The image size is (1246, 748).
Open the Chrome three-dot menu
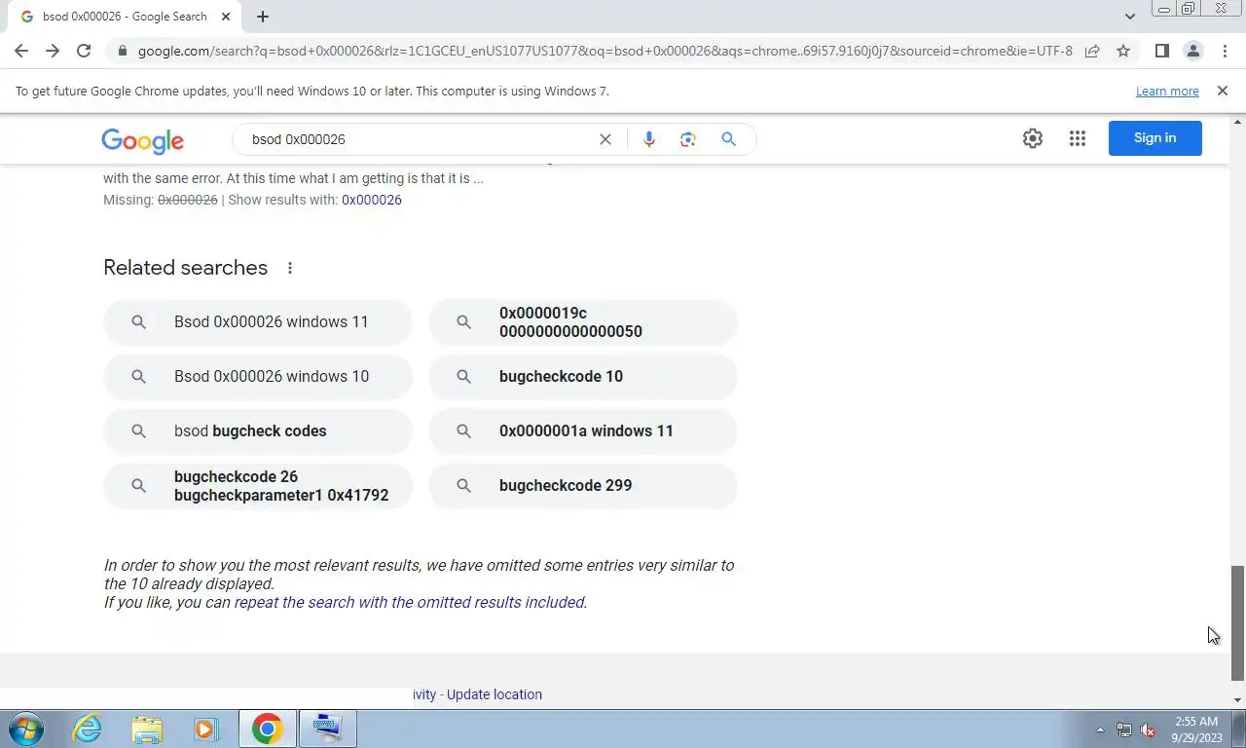tap(1224, 51)
